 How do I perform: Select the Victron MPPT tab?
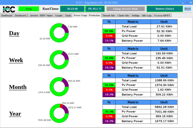coord(162,15)
